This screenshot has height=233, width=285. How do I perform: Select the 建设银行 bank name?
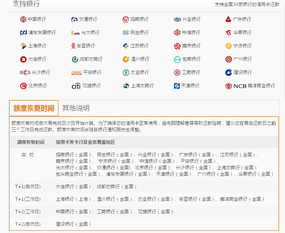243,72
